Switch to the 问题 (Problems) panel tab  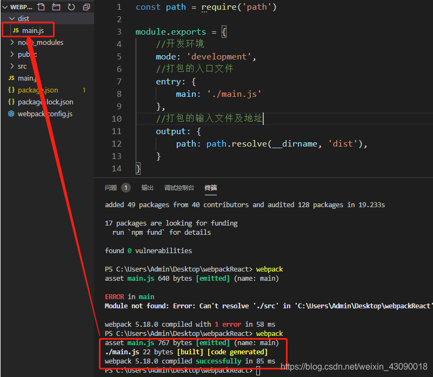coord(111,188)
